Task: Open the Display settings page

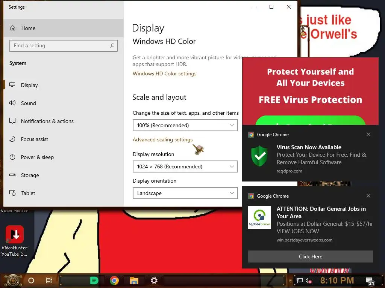Action: pyautogui.click(x=63, y=85)
